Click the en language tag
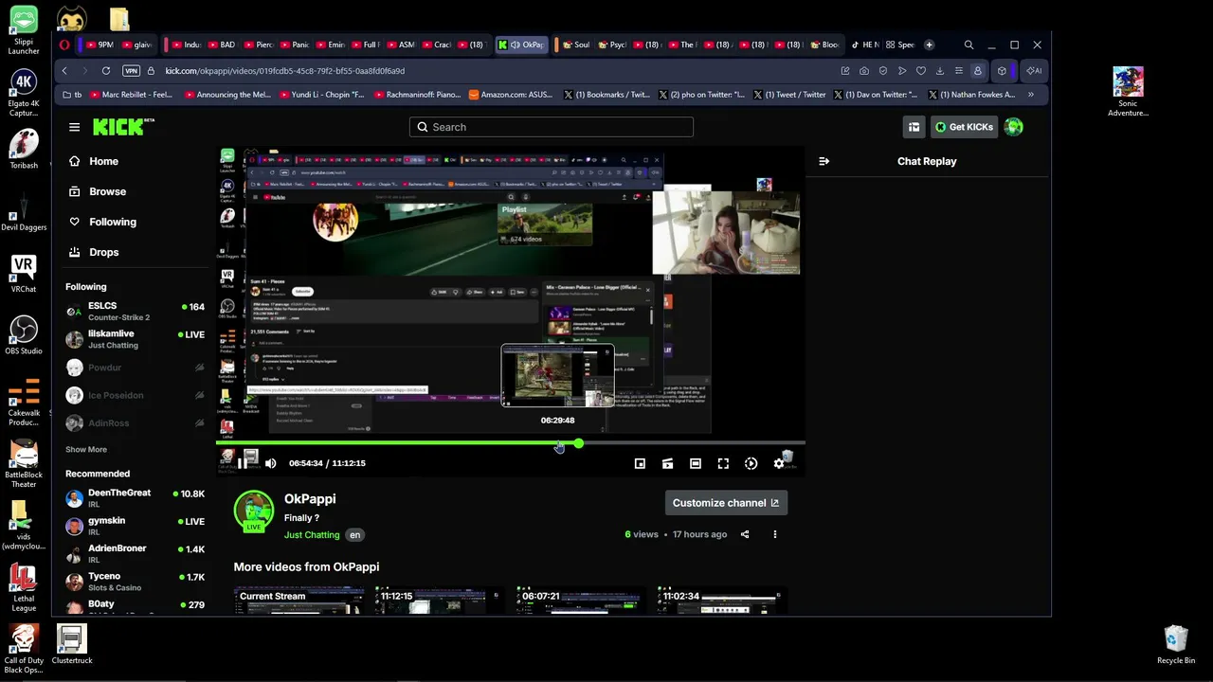 coord(354,534)
